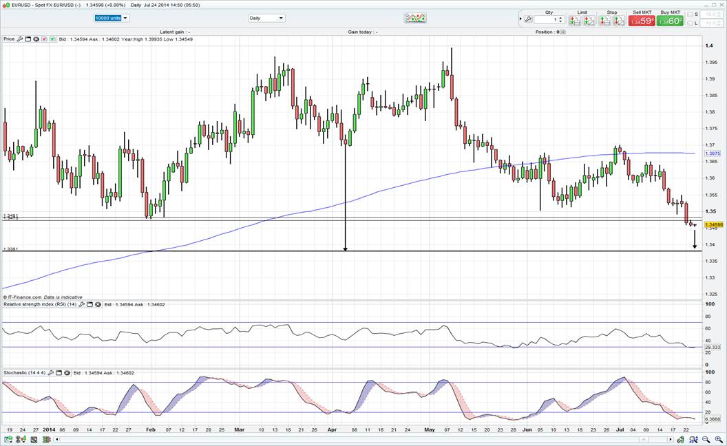Open the Daily timeframe dropdown
The width and height of the screenshot is (727, 446).
point(266,18)
